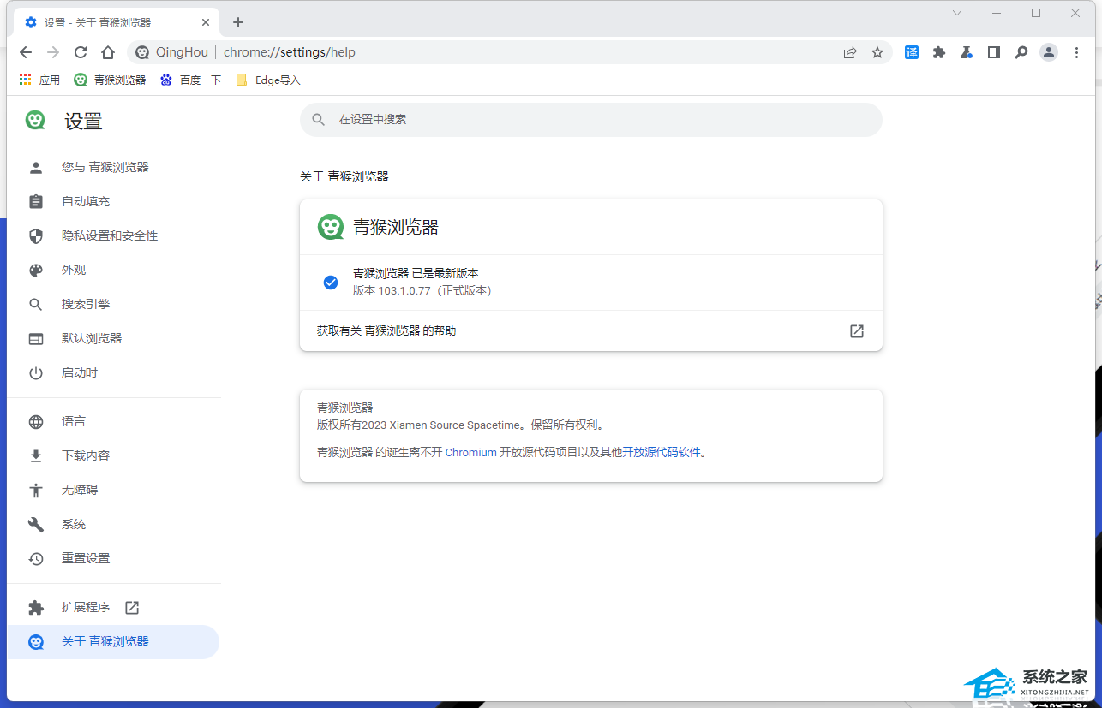Open the Edge导入 bookmark folder

click(x=267, y=80)
